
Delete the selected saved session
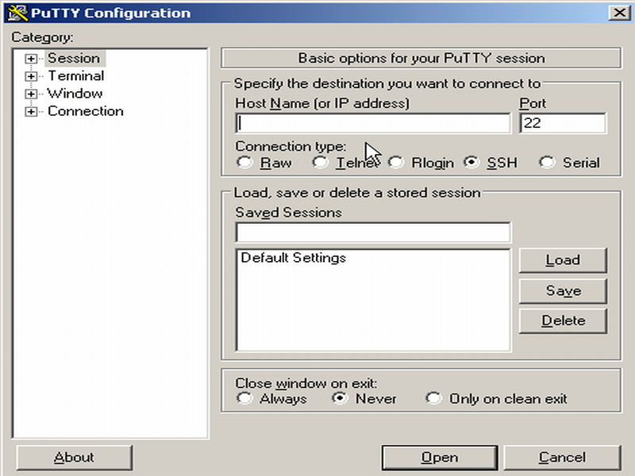tap(563, 321)
